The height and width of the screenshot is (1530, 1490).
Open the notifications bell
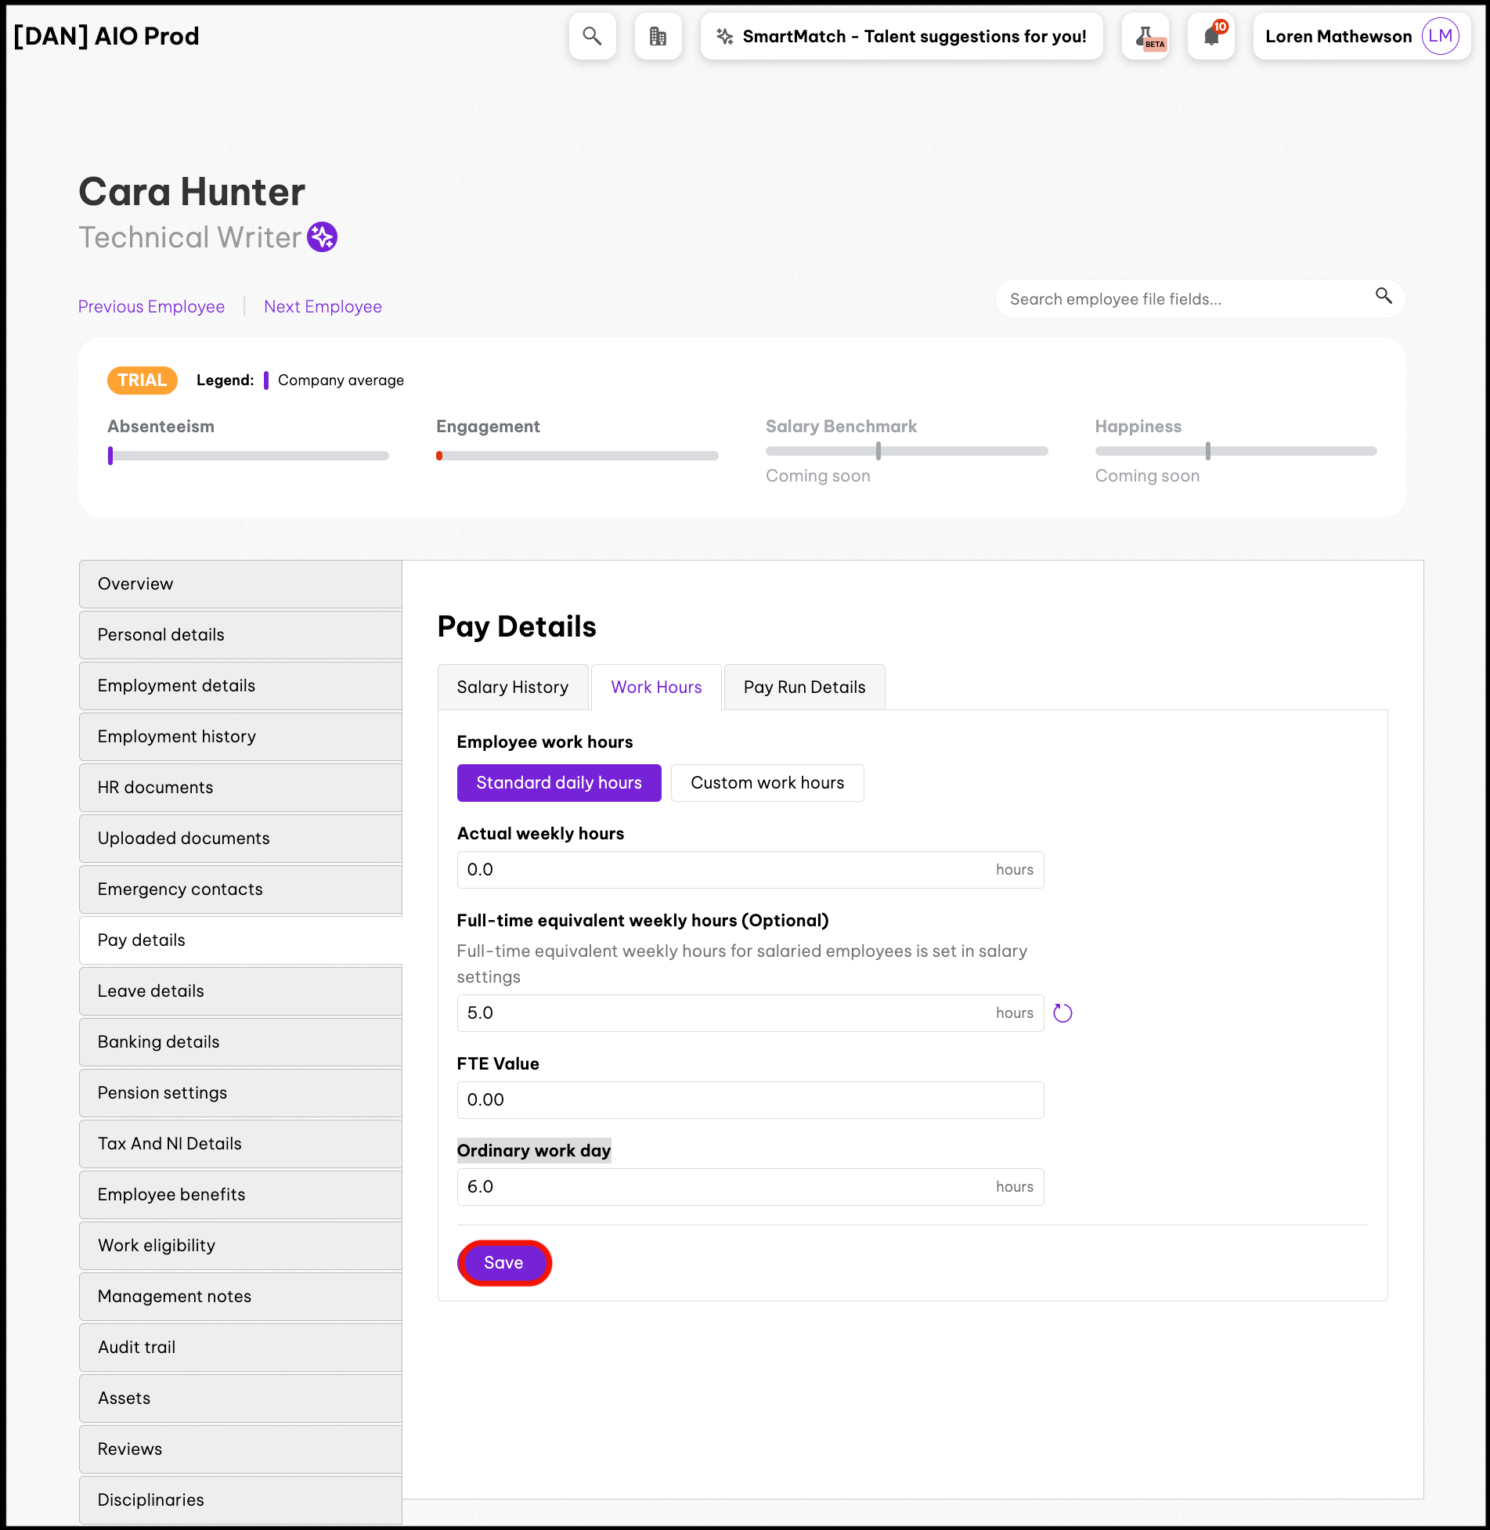[1211, 36]
